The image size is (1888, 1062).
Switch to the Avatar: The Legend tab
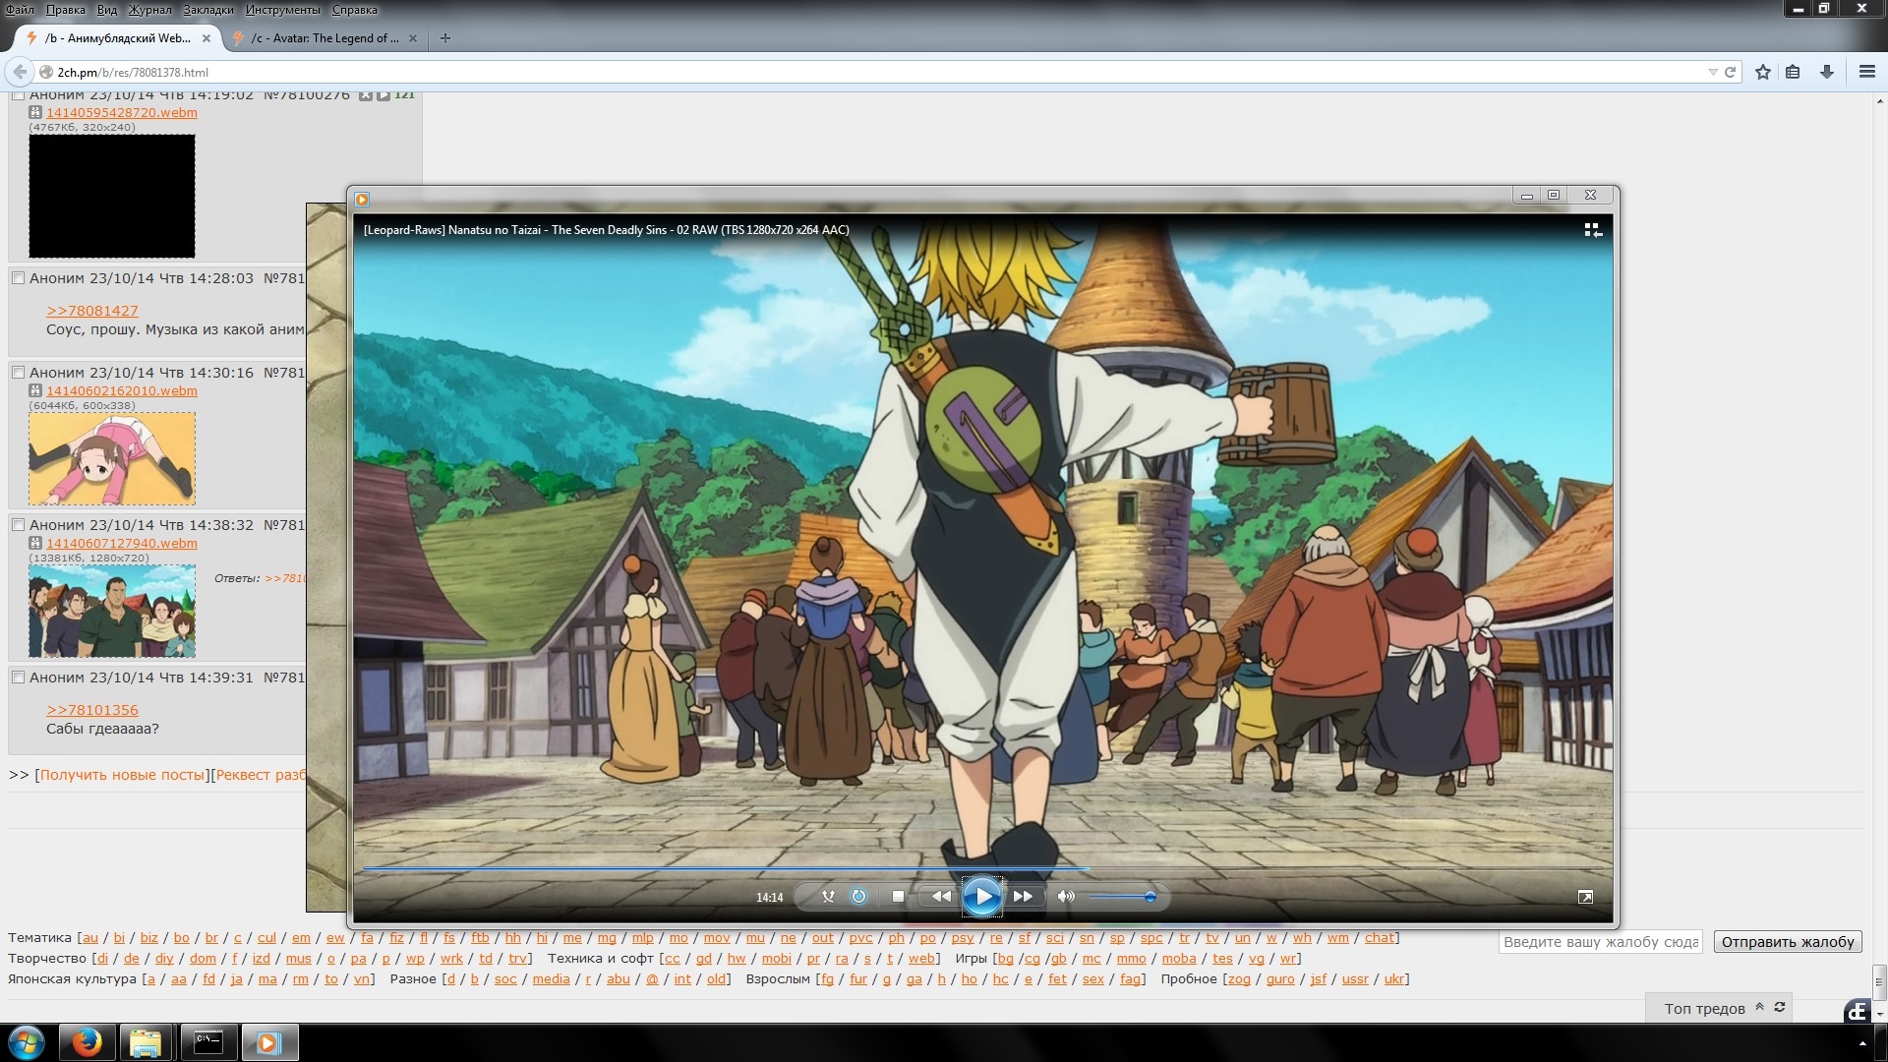(324, 38)
